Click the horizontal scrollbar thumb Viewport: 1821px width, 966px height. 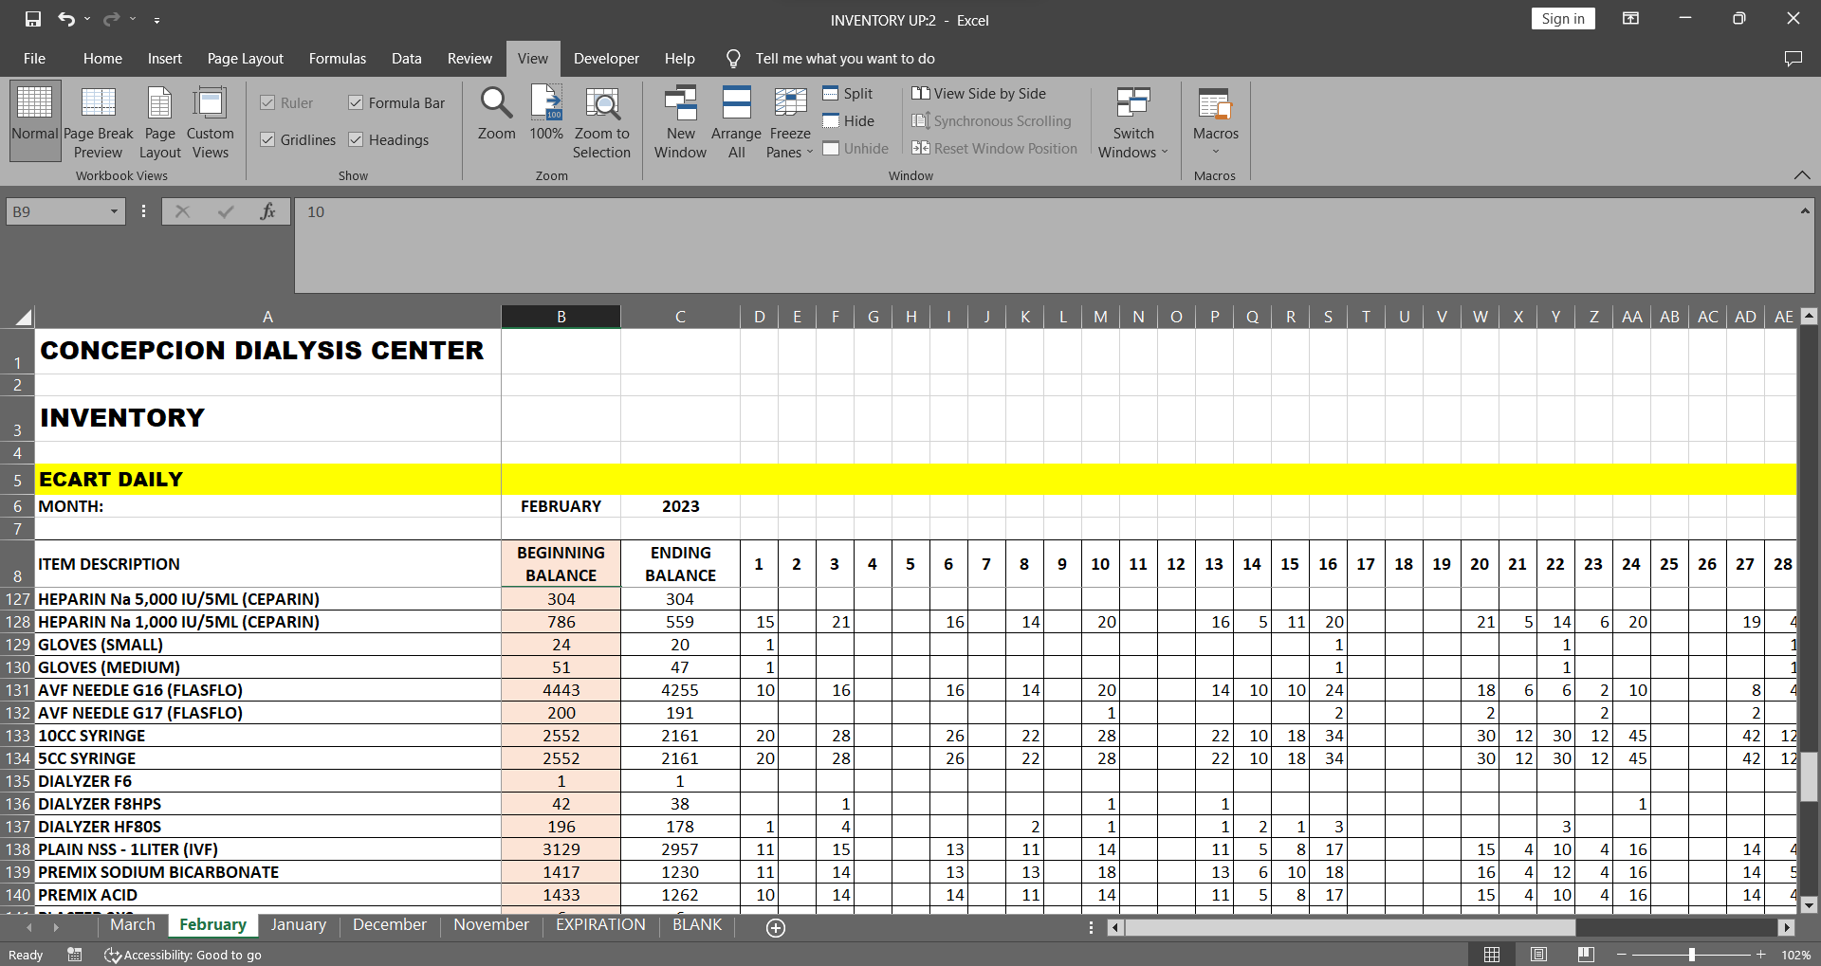click(1350, 928)
